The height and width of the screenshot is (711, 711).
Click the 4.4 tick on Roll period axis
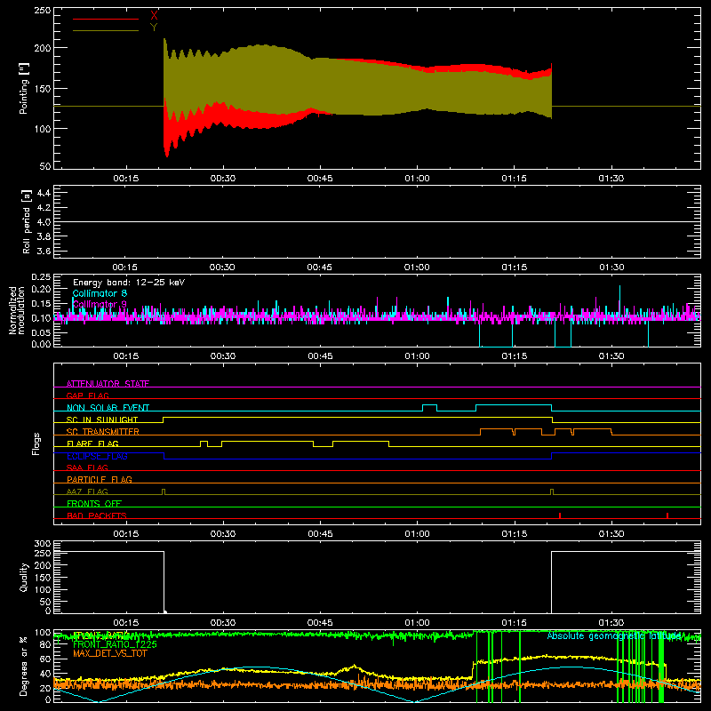44,193
